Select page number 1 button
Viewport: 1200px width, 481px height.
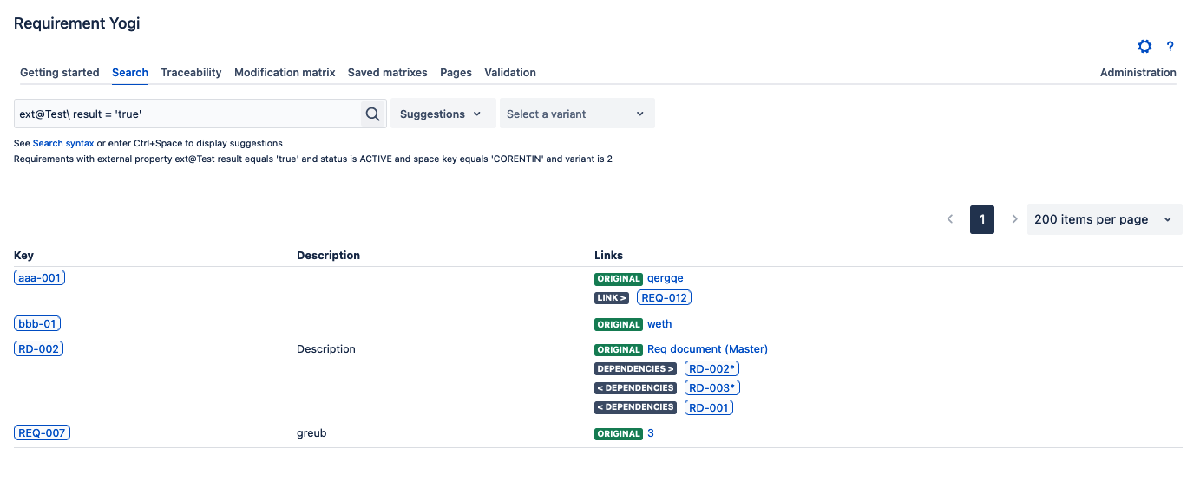point(981,219)
